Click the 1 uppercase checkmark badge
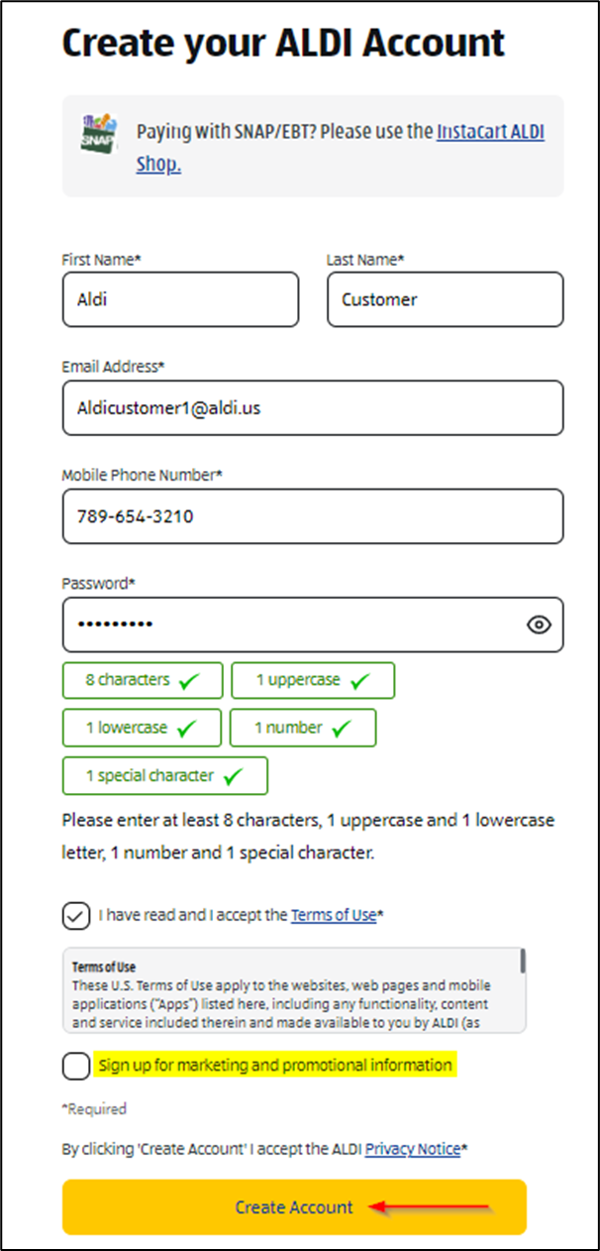600x1251 pixels. click(313, 681)
